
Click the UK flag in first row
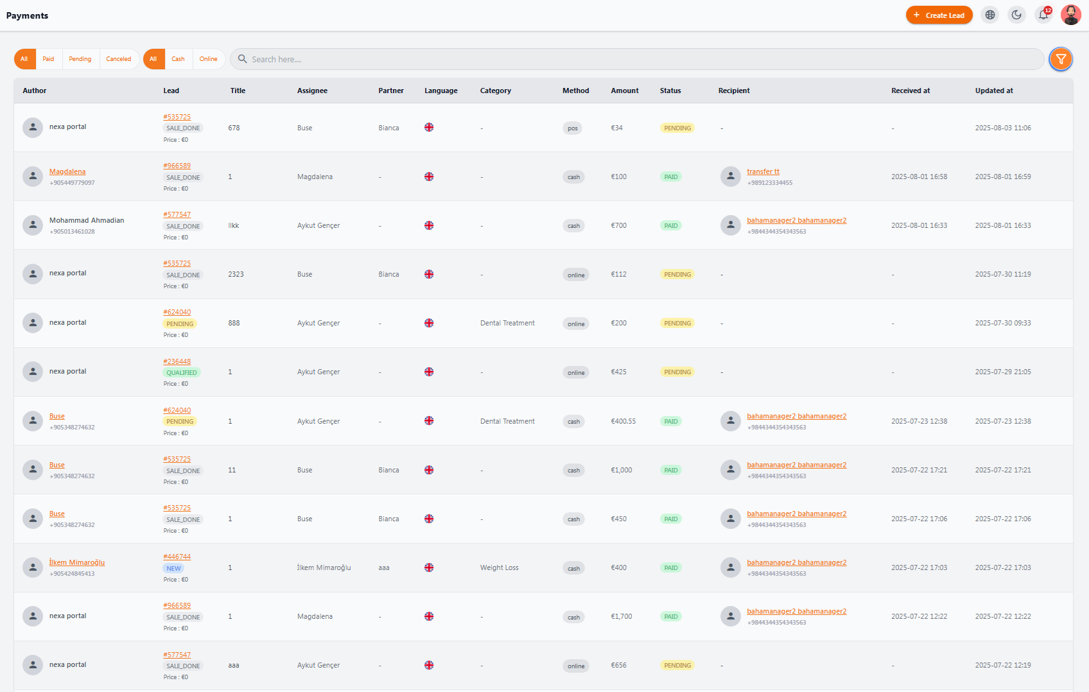[429, 127]
